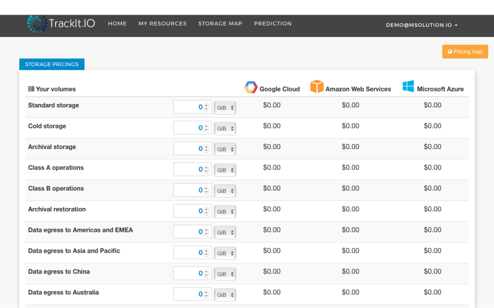
Task: Click the Class B operations stepper arrows
Action: click(206, 190)
